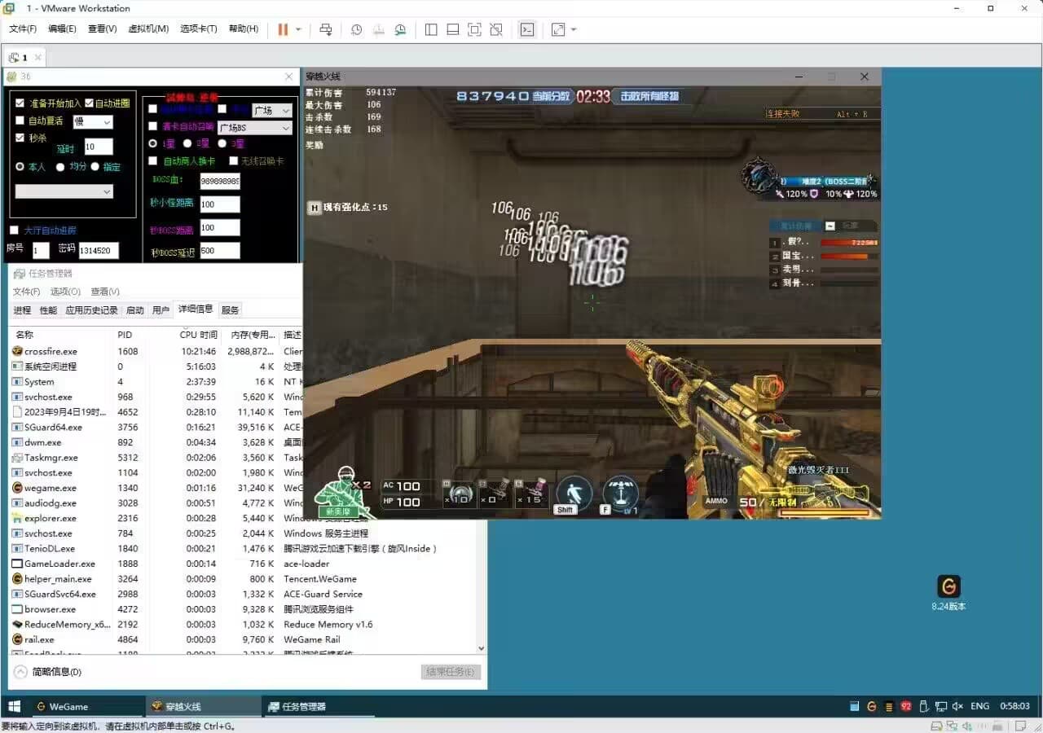Image resolution: width=1043 pixels, height=733 pixels.
Task: Open the stretch display dropdown arrow
Action: (x=574, y=29)
